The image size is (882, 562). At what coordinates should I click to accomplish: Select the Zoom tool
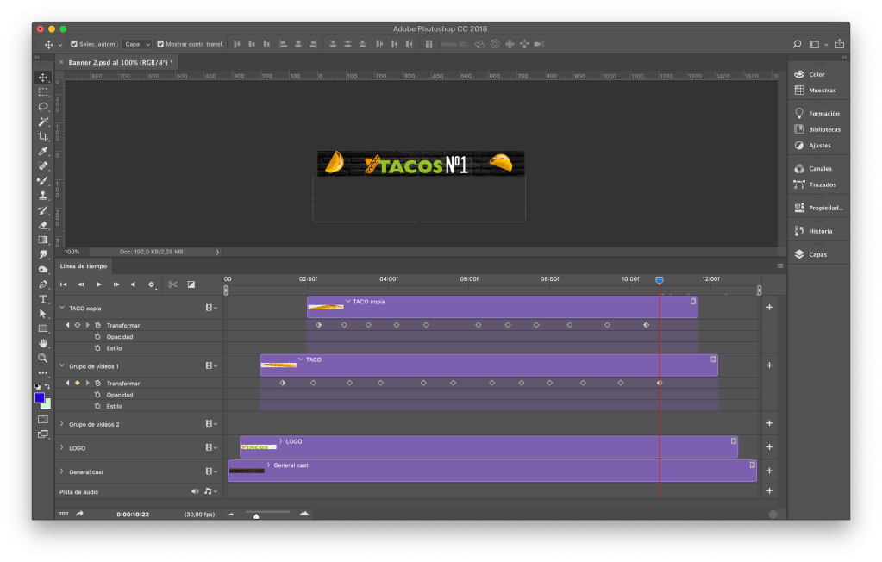[43, 358]
